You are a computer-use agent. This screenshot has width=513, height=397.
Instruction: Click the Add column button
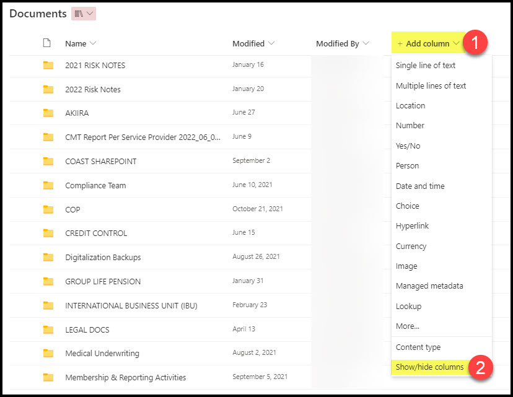tap(428, 43)
